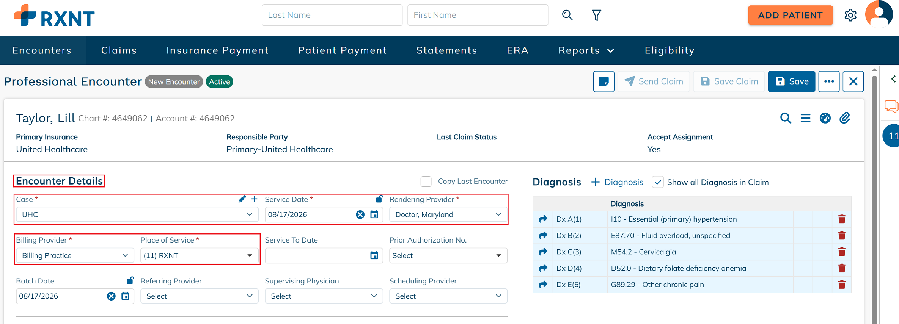Add a diagnosis with + Diagnosis link
The image size is (899, 324).
tap(617, 182)
